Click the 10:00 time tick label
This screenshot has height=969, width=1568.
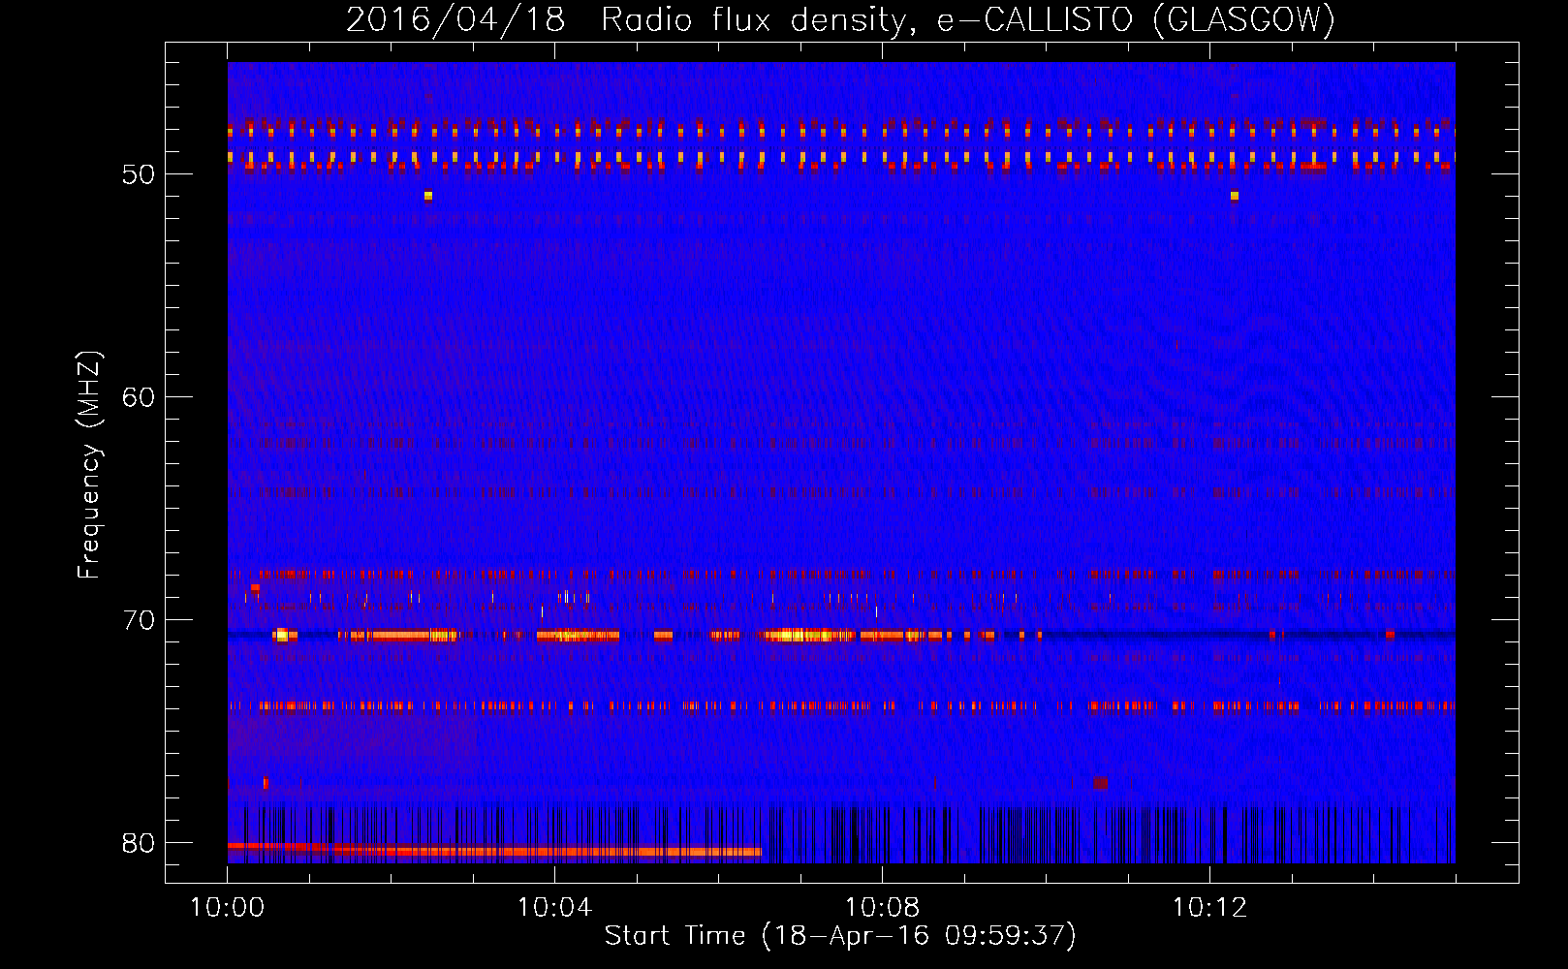click(x=227, y=908)
